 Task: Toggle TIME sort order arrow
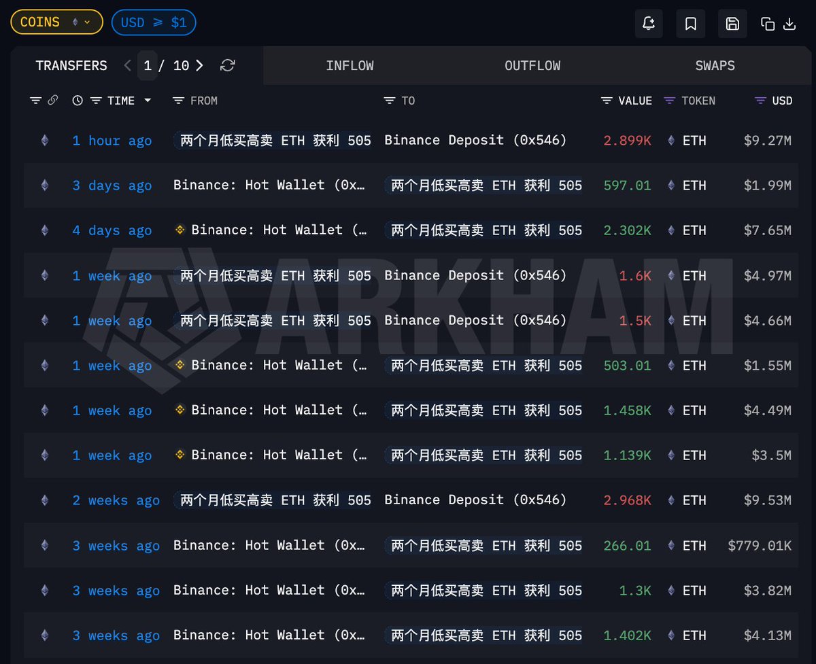[x=148, y=101]
